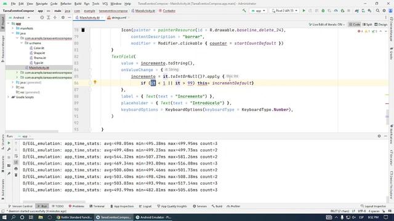The image size is (394, 221).
Task: Minimize the Run tool window
Action: pyautogui.click(x=386, y=136)
